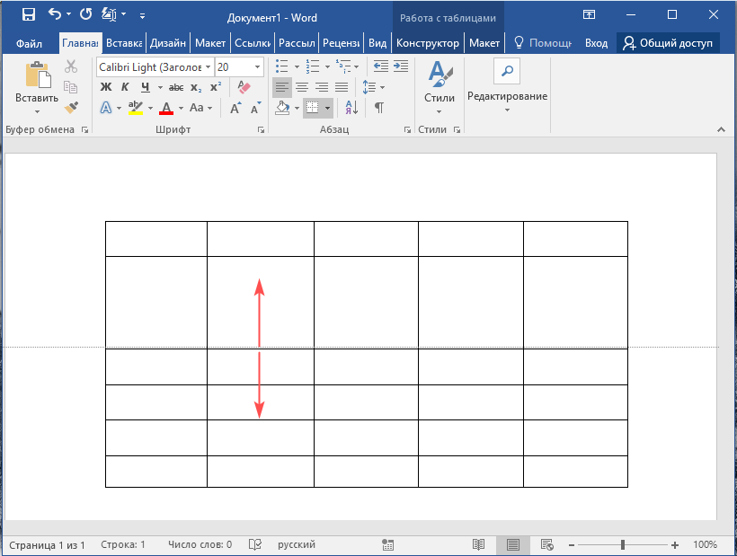737x556 pixels.
Task: Toggle Bold formatting (Ж)
Action: [105, 87]
